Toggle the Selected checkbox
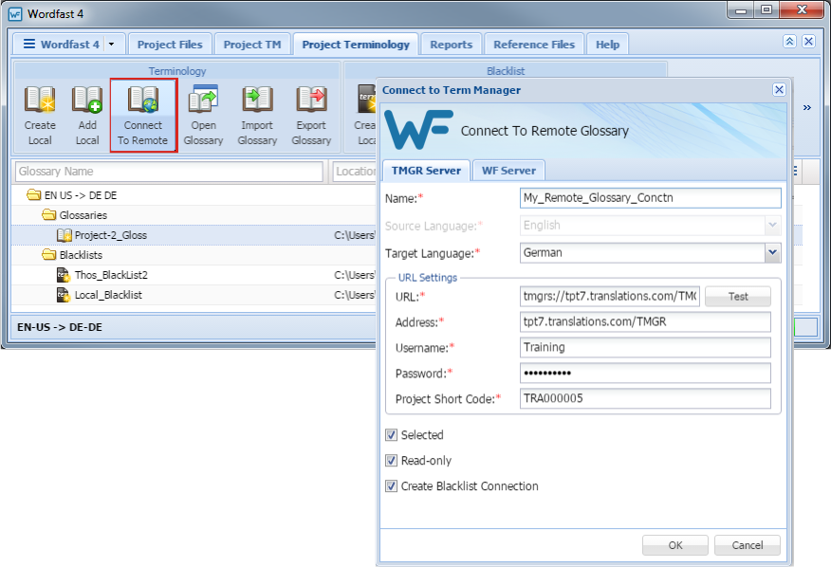Screen dimensions: 831x567 [x=391, y=435]
